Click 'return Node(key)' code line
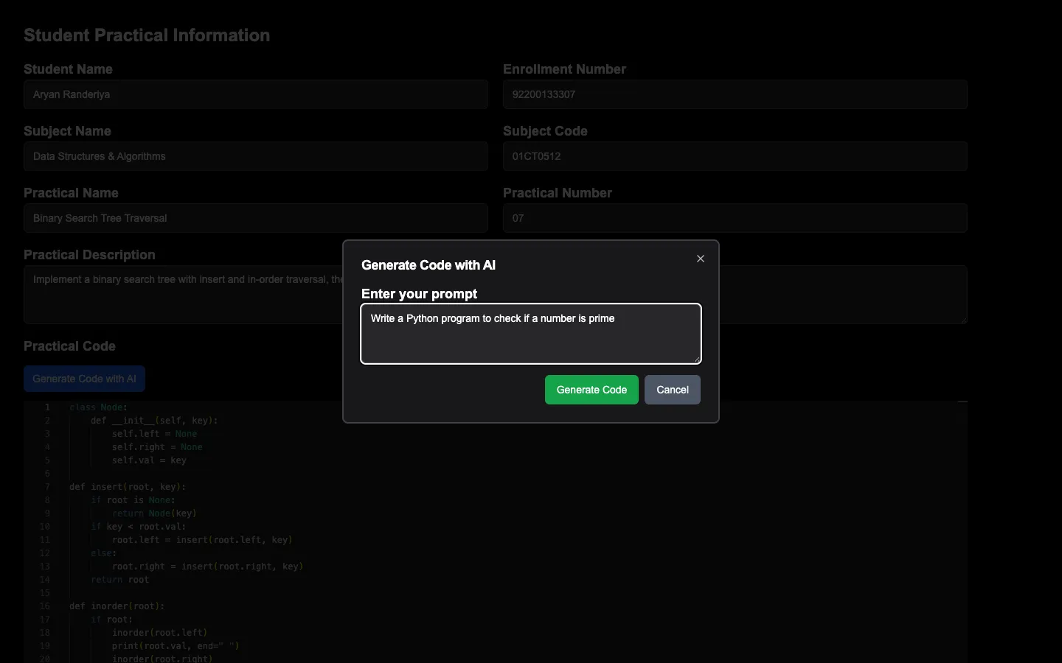Image resolution: width=1062 pixels, height=663 pixels. tap(155, 513)
